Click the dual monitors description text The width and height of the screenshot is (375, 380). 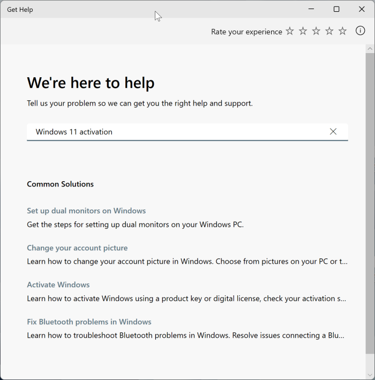coord(135,225)
